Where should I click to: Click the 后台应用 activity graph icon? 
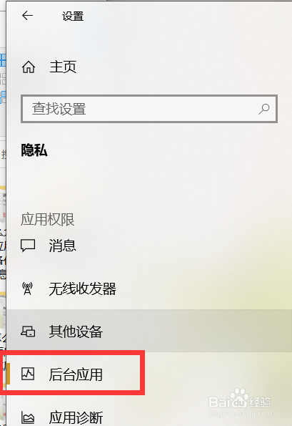pos(28,374)
